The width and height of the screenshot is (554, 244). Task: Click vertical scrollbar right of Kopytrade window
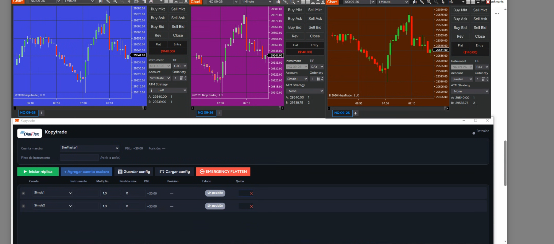505,163
